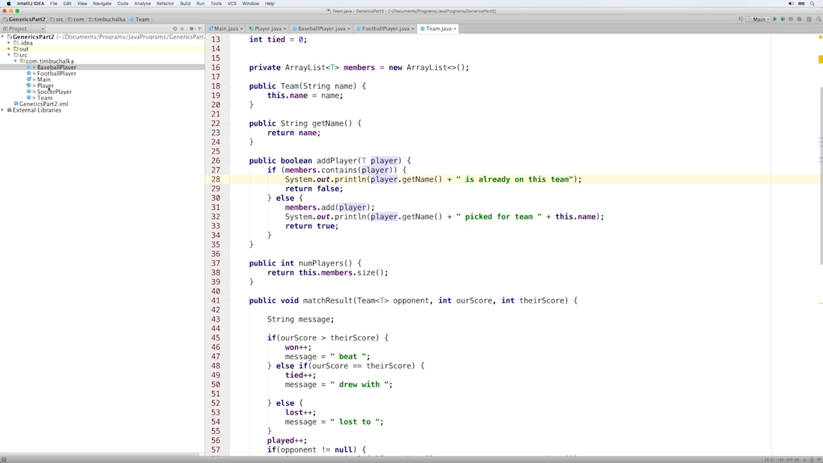Open the Team.java tab

tap(439, 28)
